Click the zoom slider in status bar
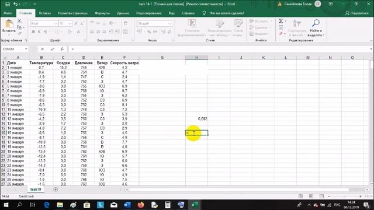The image size is (374, 210). (x=345, y=196)
